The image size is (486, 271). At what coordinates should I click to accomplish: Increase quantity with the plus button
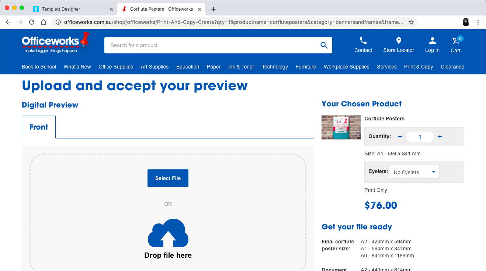click(440, 137)
